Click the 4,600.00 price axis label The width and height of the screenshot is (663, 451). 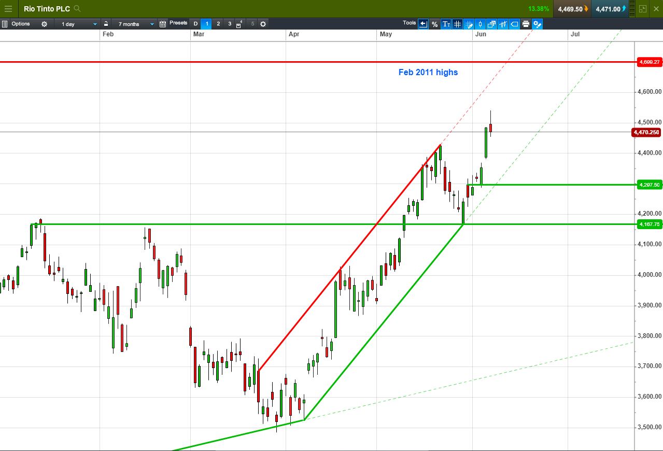(650, 92)
